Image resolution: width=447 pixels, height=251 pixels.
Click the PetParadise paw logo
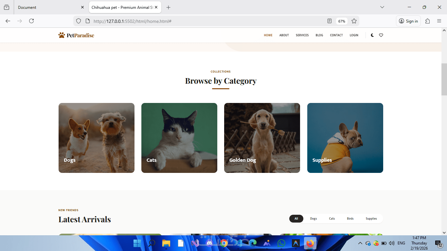[76, 35]
